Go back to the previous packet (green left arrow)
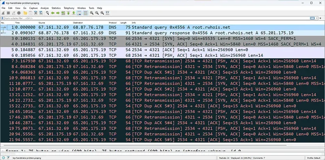Viewport: 325px width, 160px height. click(x=53, y=13)
